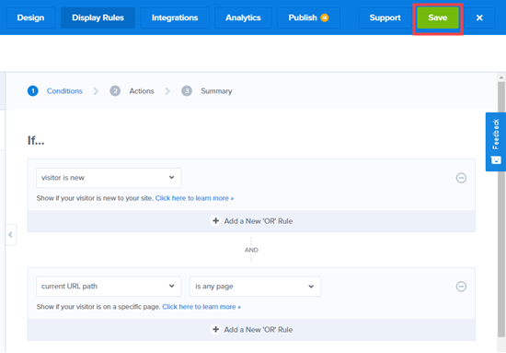This screenshot has width=506, height=353.
Task: Open the Integrations tab
Action: [175, 18]
